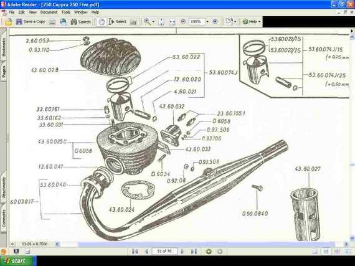Click part number 43.60.028 label
The height and width of the screenshot is (266, 355).
click(x=45, y=70)
